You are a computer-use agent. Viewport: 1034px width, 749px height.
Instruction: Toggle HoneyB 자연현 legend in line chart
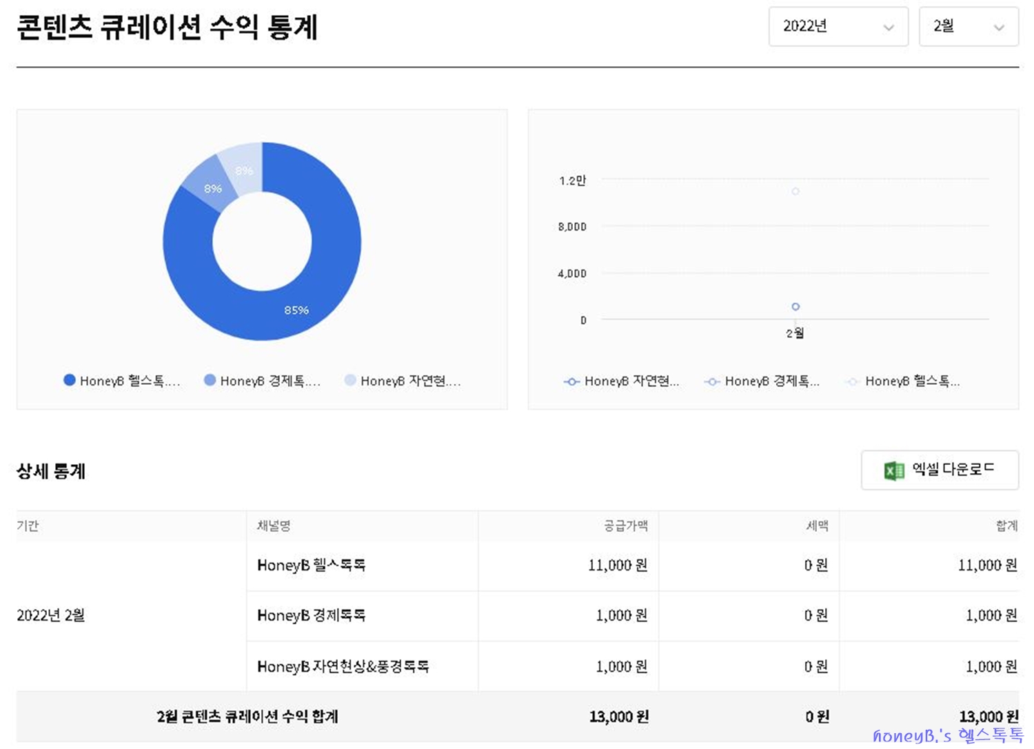point(622,381)
